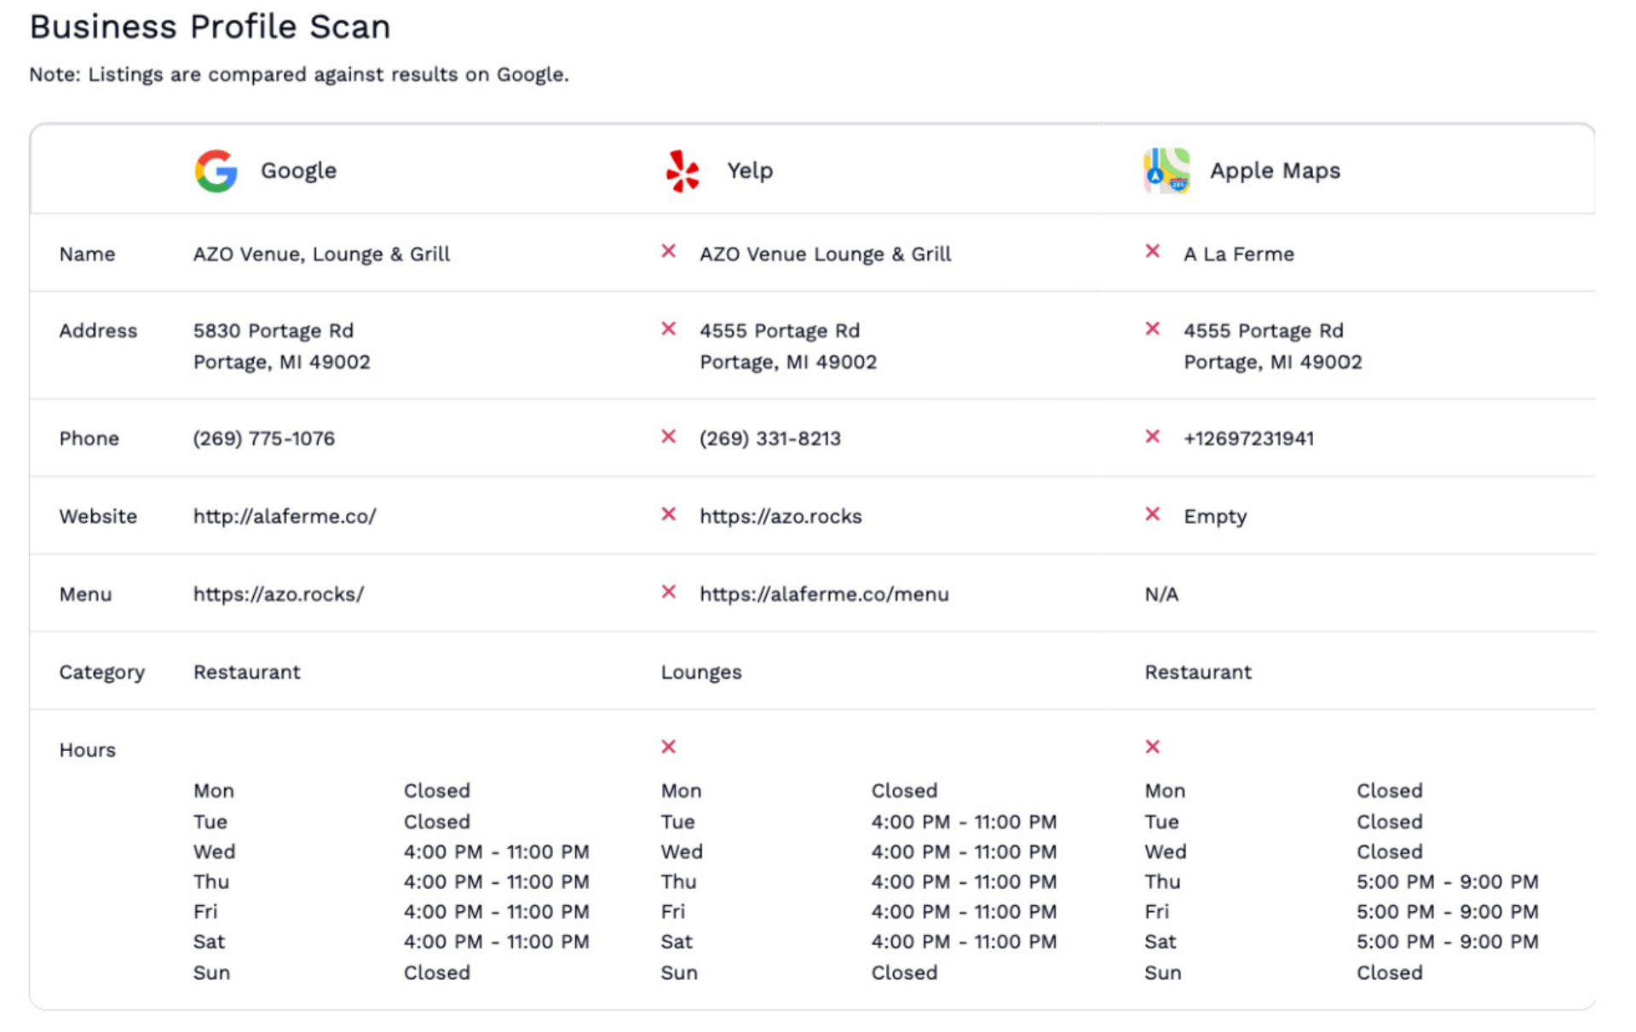The width and height of the screenshot is (1636, 1032).
Task: Click Apple Maps category Restaurant
Action: [x=1198, y=672]
